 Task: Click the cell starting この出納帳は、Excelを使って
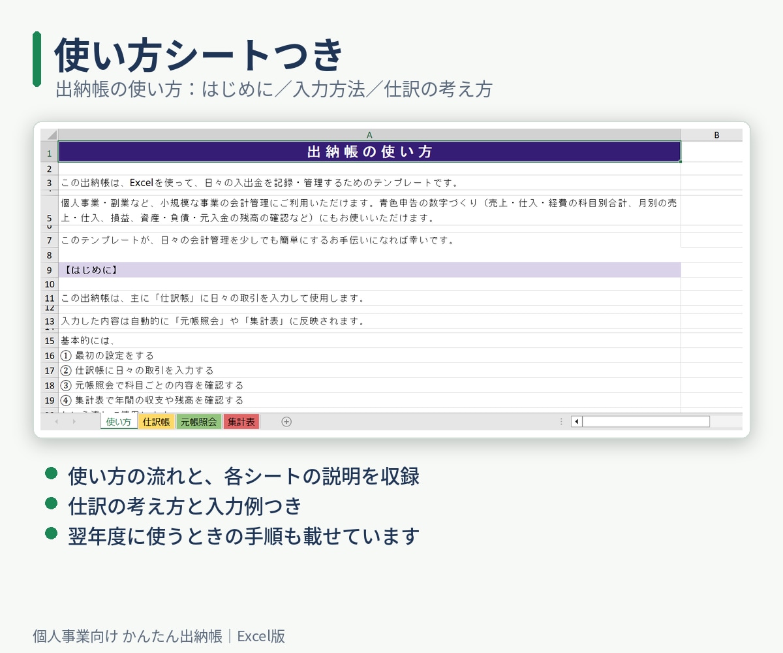[369, 182]
